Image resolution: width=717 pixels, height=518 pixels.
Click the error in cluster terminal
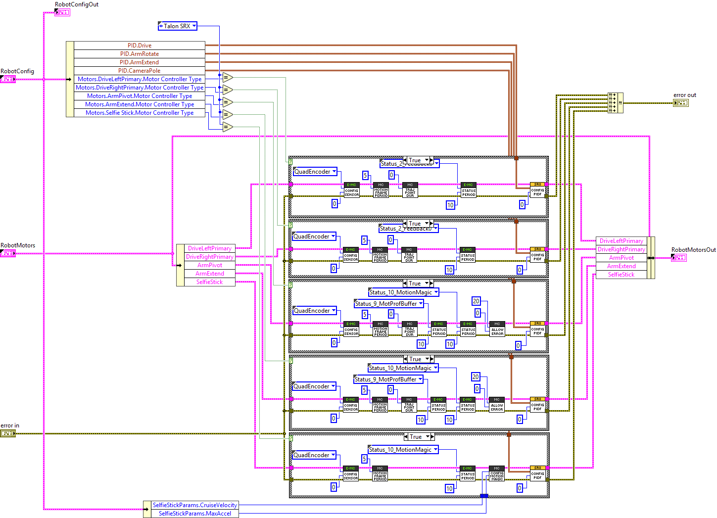tap(8, 433)
